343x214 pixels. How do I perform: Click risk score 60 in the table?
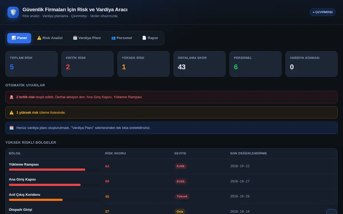[107, 181]
